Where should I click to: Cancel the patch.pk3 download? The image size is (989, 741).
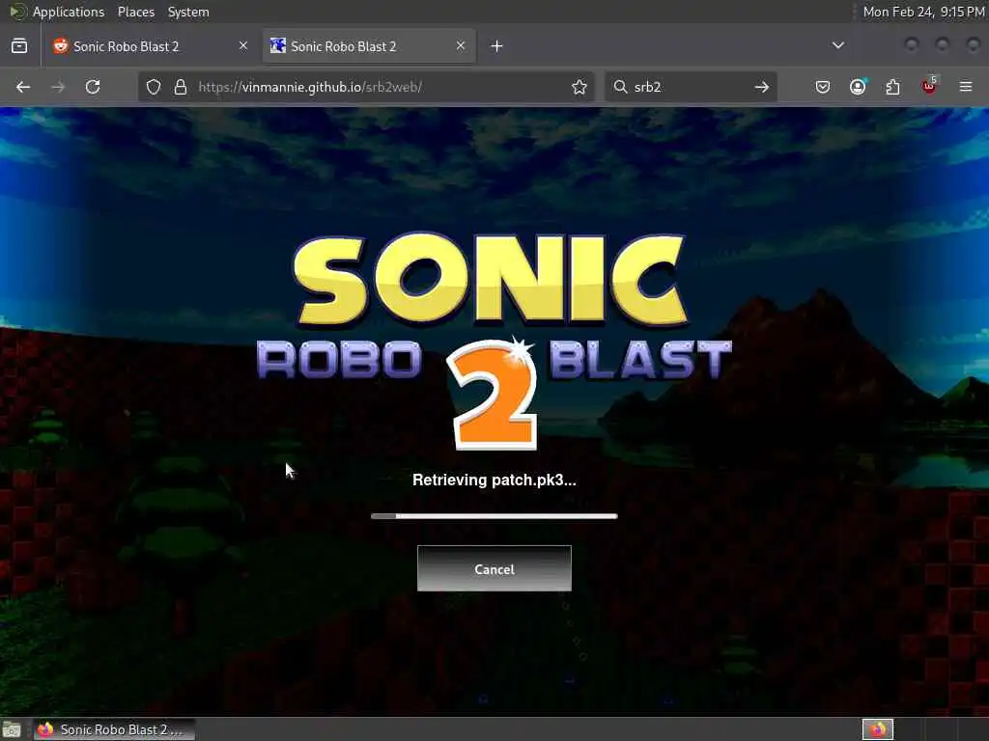pyautogui.click(x=494, y=569)
